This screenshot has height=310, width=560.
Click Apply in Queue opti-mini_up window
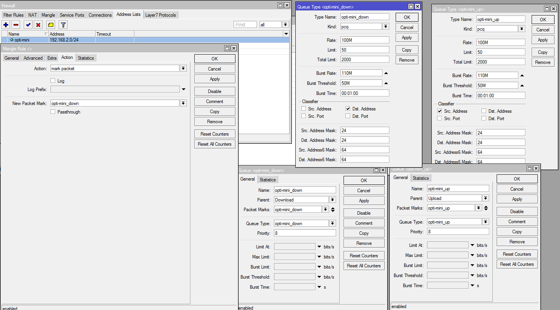517,199
